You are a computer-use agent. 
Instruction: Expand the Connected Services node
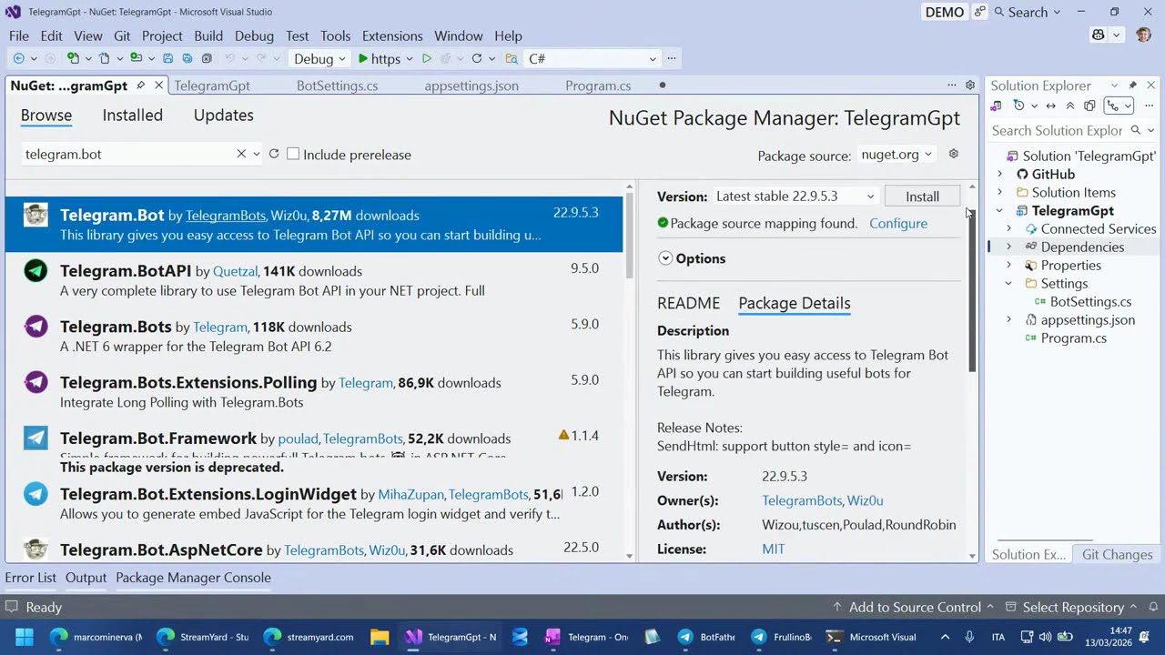pyautogui.click(x=1008, y=228)
